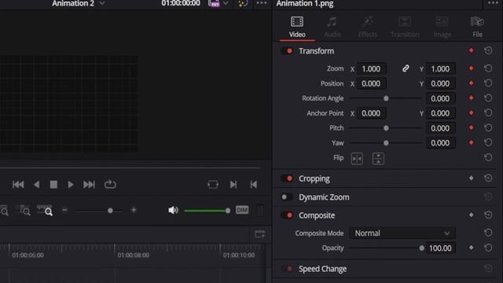
Task: Reset the Opacity value
Action: [x=488, y=248]
